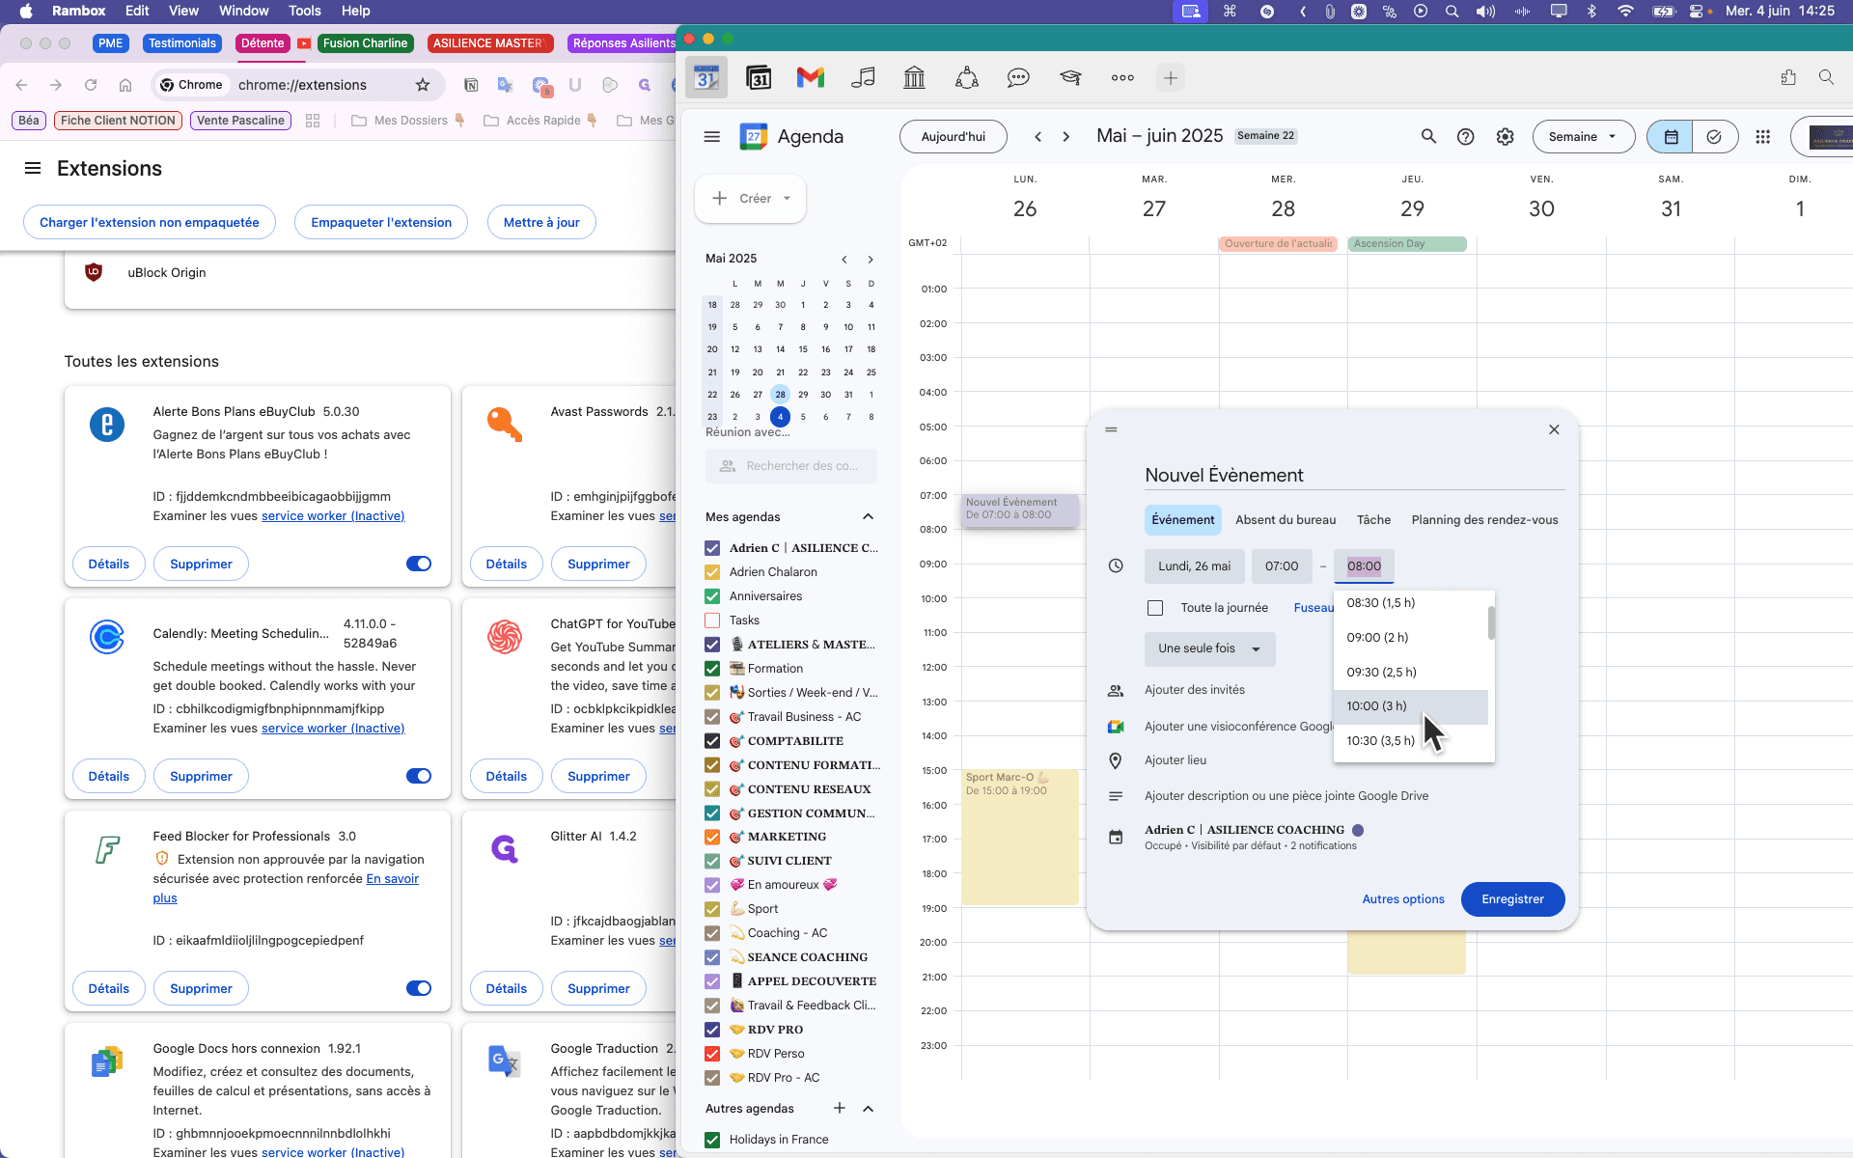
Task: Show previous month in mini calendar
Action: pyautogui.click(x=844, y=259)
